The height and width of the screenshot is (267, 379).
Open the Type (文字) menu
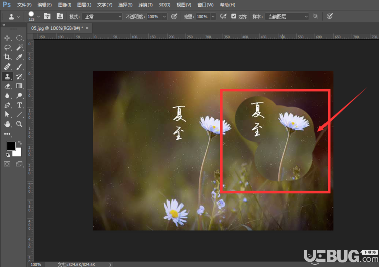click(x=104, y=5)
